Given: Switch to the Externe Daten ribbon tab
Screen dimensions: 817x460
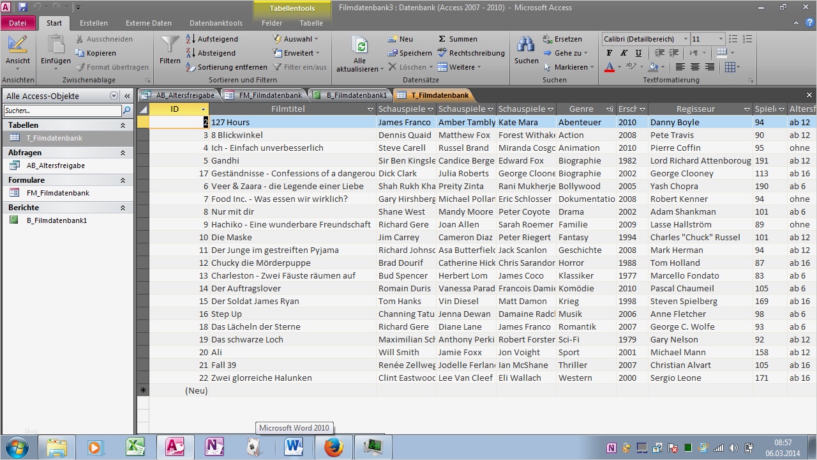Looking at the screenshot, I should (148, 23).
